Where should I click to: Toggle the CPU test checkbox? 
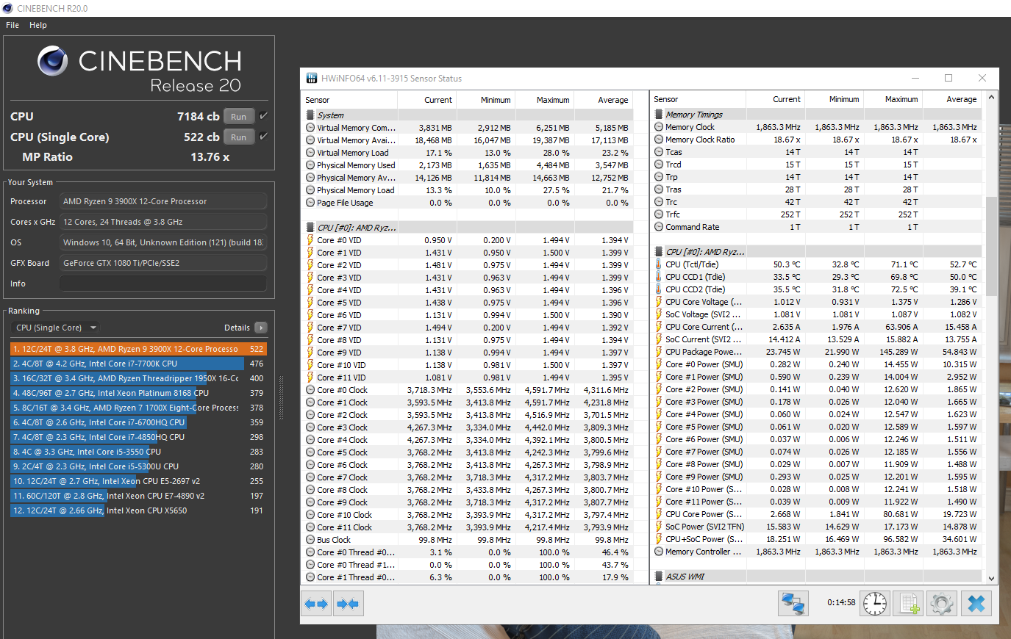click(263, 116)
